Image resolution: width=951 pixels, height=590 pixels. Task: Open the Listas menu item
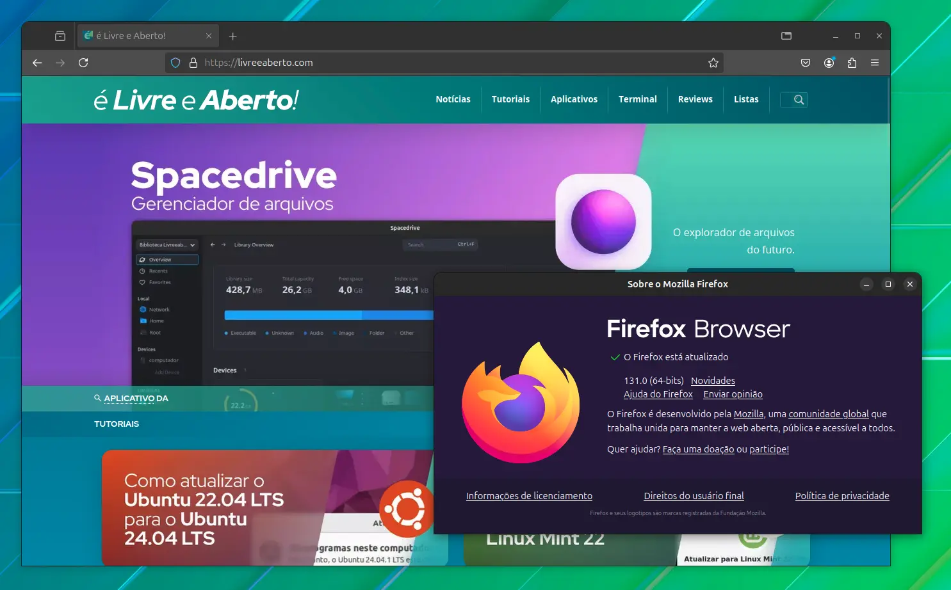tap(746, 99)
